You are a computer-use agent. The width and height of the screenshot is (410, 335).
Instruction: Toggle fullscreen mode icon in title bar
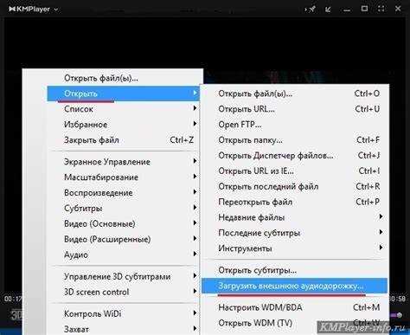click(x=381, y=9)
